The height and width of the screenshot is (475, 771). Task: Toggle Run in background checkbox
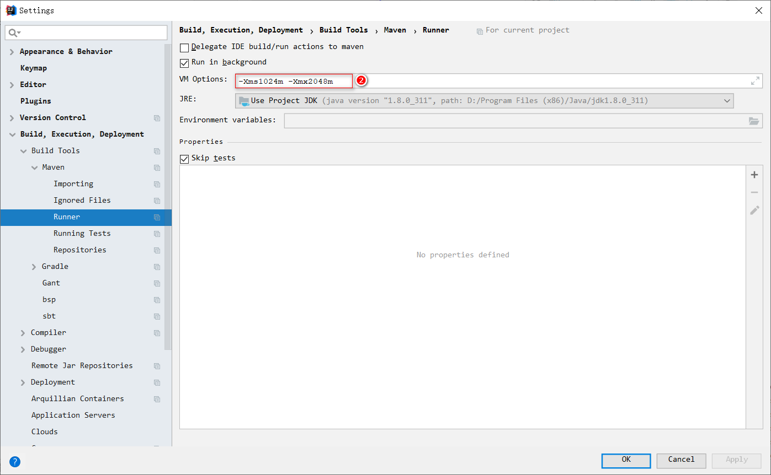pos(184,63)
